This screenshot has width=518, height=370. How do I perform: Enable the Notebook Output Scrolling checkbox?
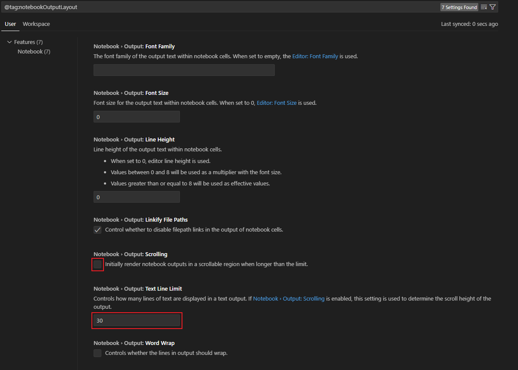pos(97,264)
